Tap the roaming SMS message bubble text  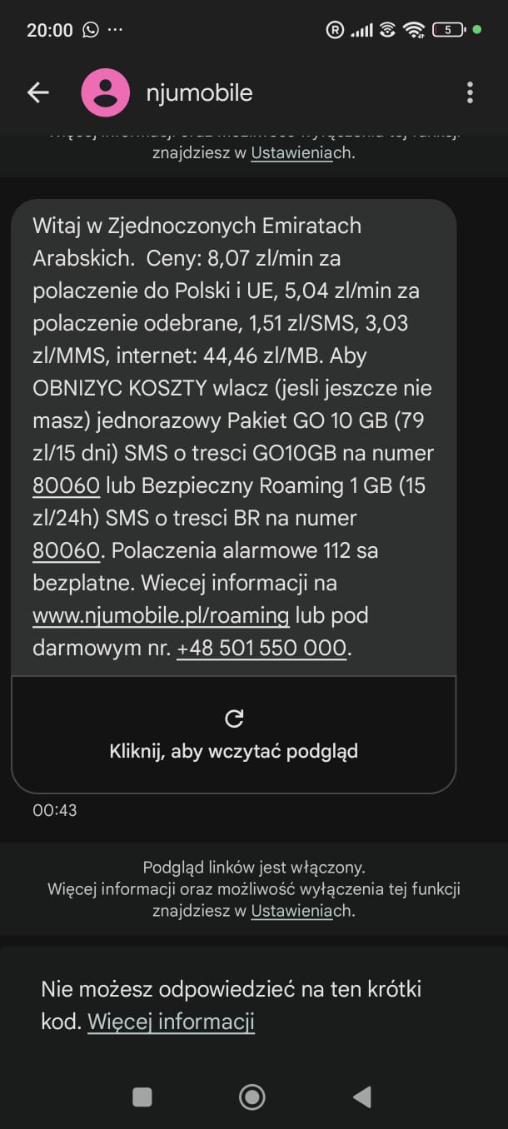click(x=233, y=437)
